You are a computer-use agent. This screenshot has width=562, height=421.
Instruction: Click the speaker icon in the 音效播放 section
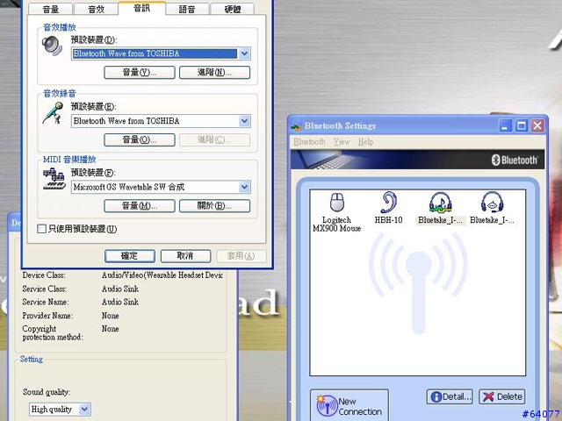tap(53, 46)
